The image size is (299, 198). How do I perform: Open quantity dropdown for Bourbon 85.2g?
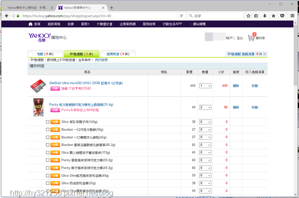(205, 145)
